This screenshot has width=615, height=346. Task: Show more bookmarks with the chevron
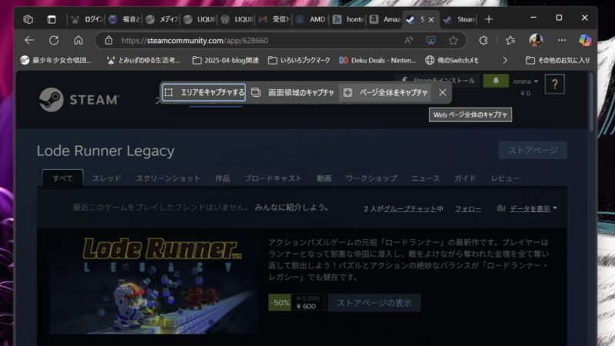[x=505, y=60]
